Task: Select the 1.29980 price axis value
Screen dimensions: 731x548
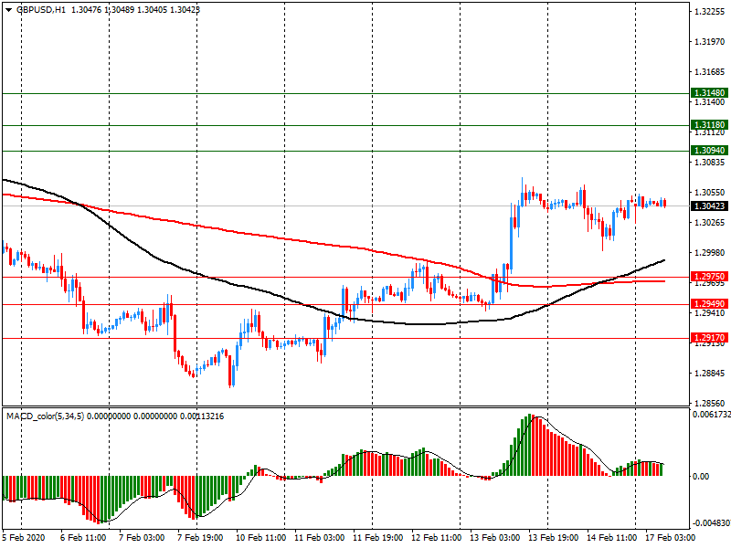Action: 710,253
